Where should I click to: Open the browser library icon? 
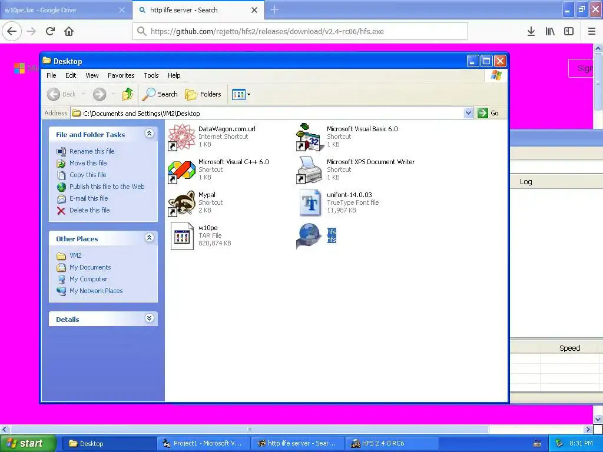[550, 32]
